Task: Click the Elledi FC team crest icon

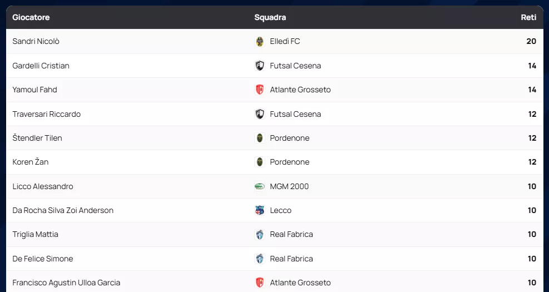Action: tap(259, 42)
